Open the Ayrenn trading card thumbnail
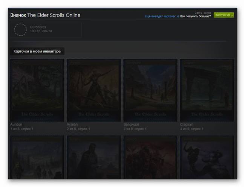This screenshot has height=187, width=245. tap(94, 90)
